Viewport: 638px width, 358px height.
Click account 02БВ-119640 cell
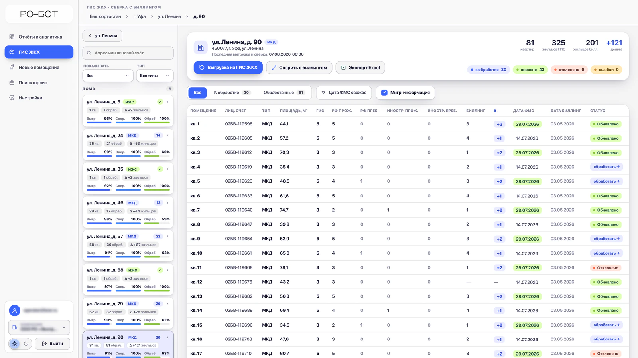click(x=239, y=210)
